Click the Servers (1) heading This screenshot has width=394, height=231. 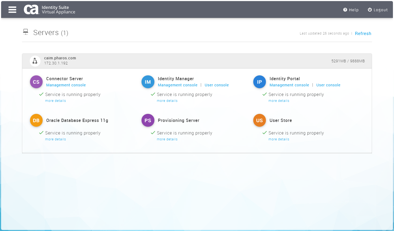[x=51, y=33]
